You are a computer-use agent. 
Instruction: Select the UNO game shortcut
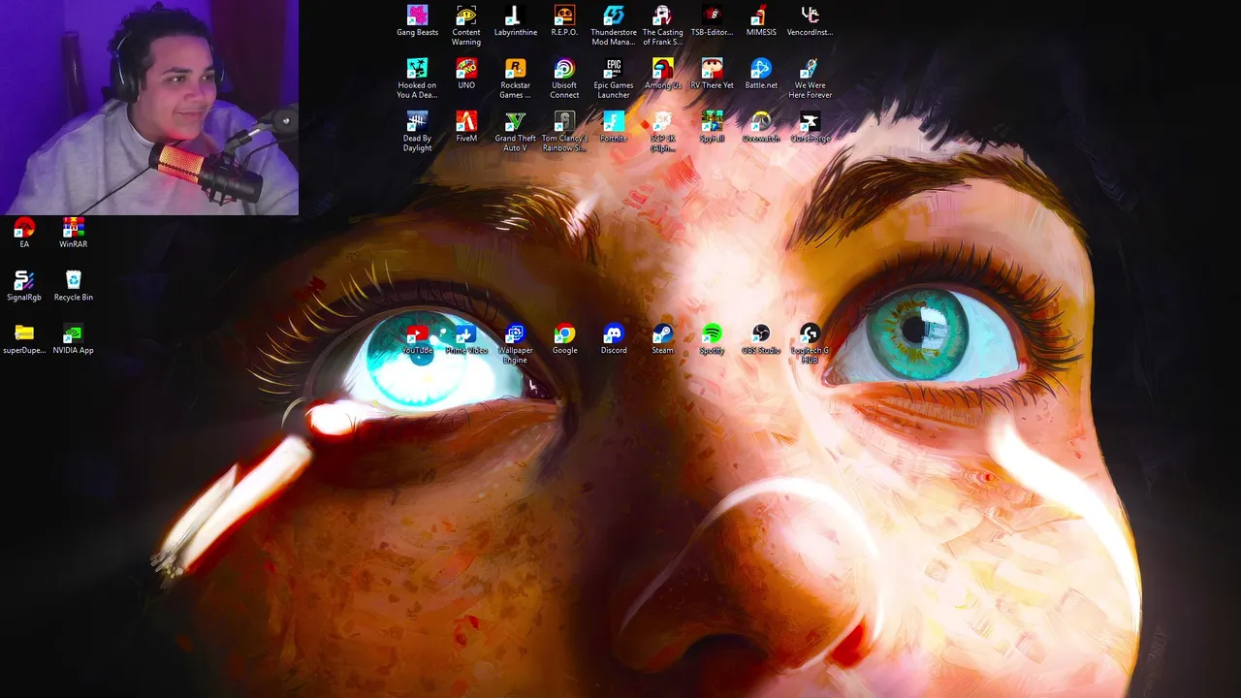click(x=466, y=74)
